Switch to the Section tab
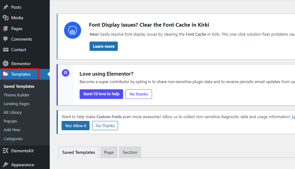 coord(130,152)
